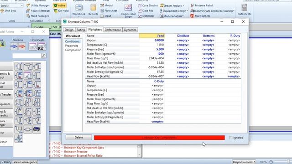
Task: Select Conditions in the Worksheet list
Action: point(72,41)
